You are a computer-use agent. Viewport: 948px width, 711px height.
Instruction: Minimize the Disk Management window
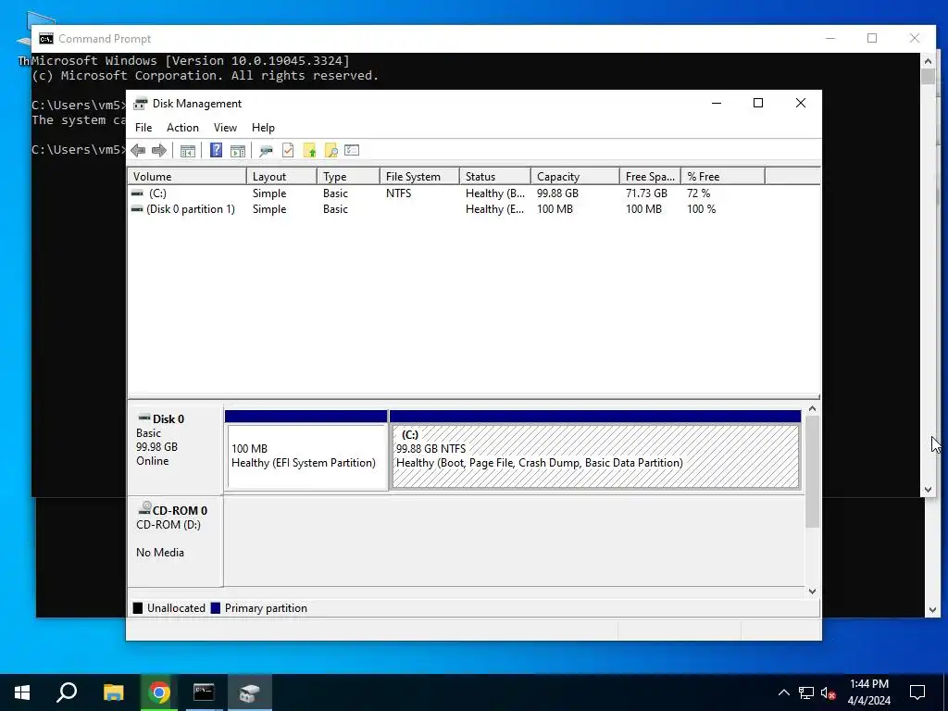coord(717,103)
